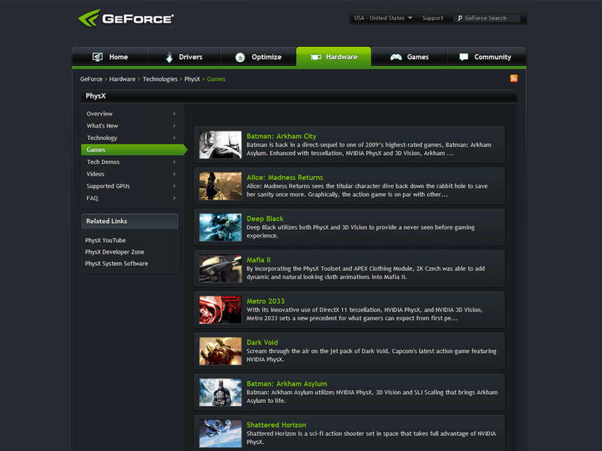Click the GeForce Search input field

(x=491, y=19)
